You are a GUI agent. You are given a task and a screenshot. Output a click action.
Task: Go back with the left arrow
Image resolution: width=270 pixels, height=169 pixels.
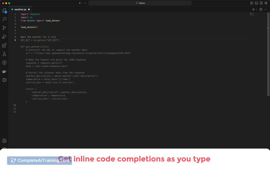coord(80,3)
